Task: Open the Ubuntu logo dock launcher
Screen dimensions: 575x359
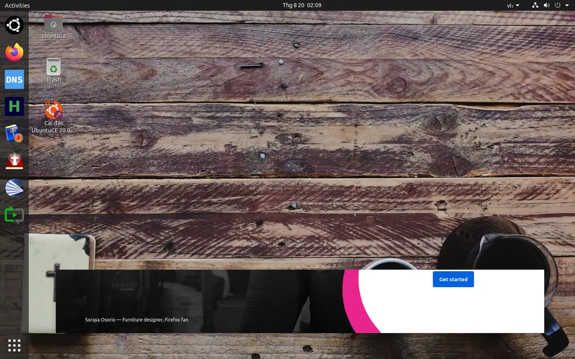Action: tap(14, 25)
